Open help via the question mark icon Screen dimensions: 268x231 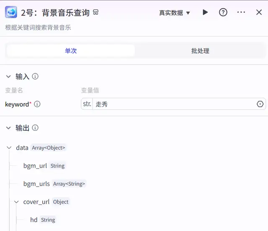[223, 12]
